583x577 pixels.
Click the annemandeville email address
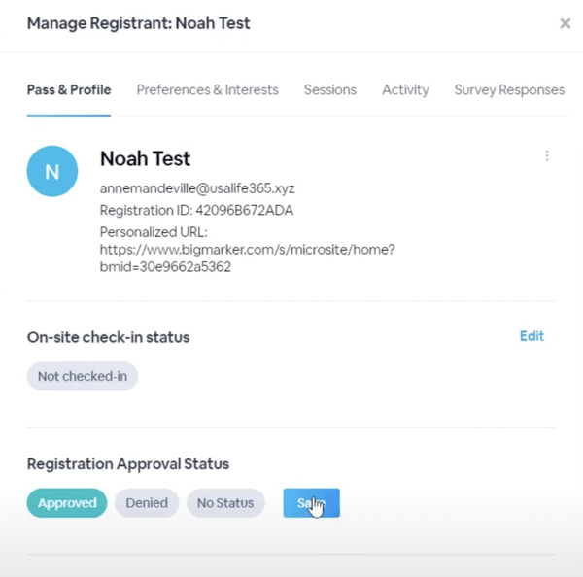coord(197,188)
